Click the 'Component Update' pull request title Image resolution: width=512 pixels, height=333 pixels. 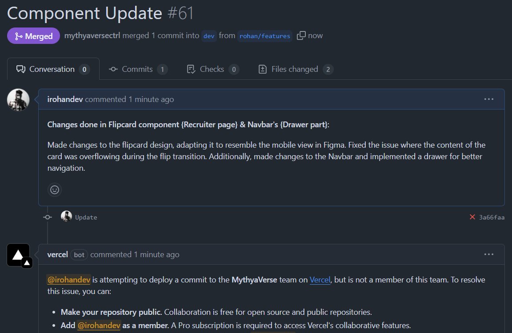84,13
